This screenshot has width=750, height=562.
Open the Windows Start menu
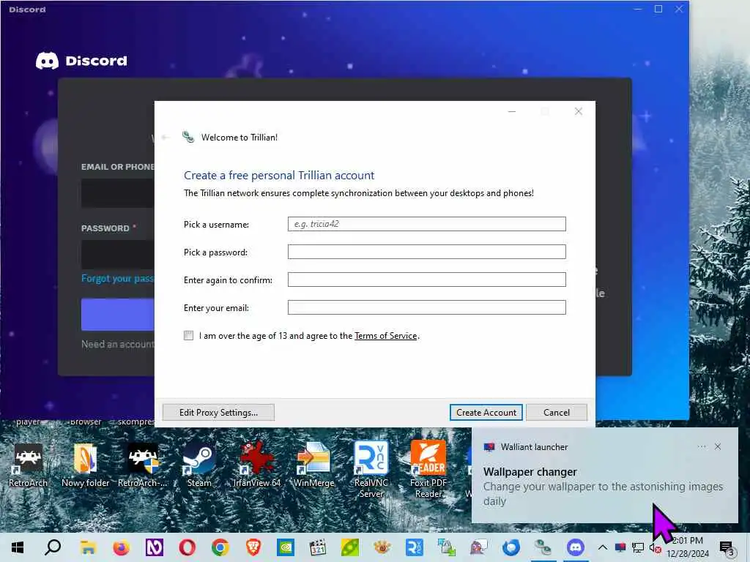18,547
